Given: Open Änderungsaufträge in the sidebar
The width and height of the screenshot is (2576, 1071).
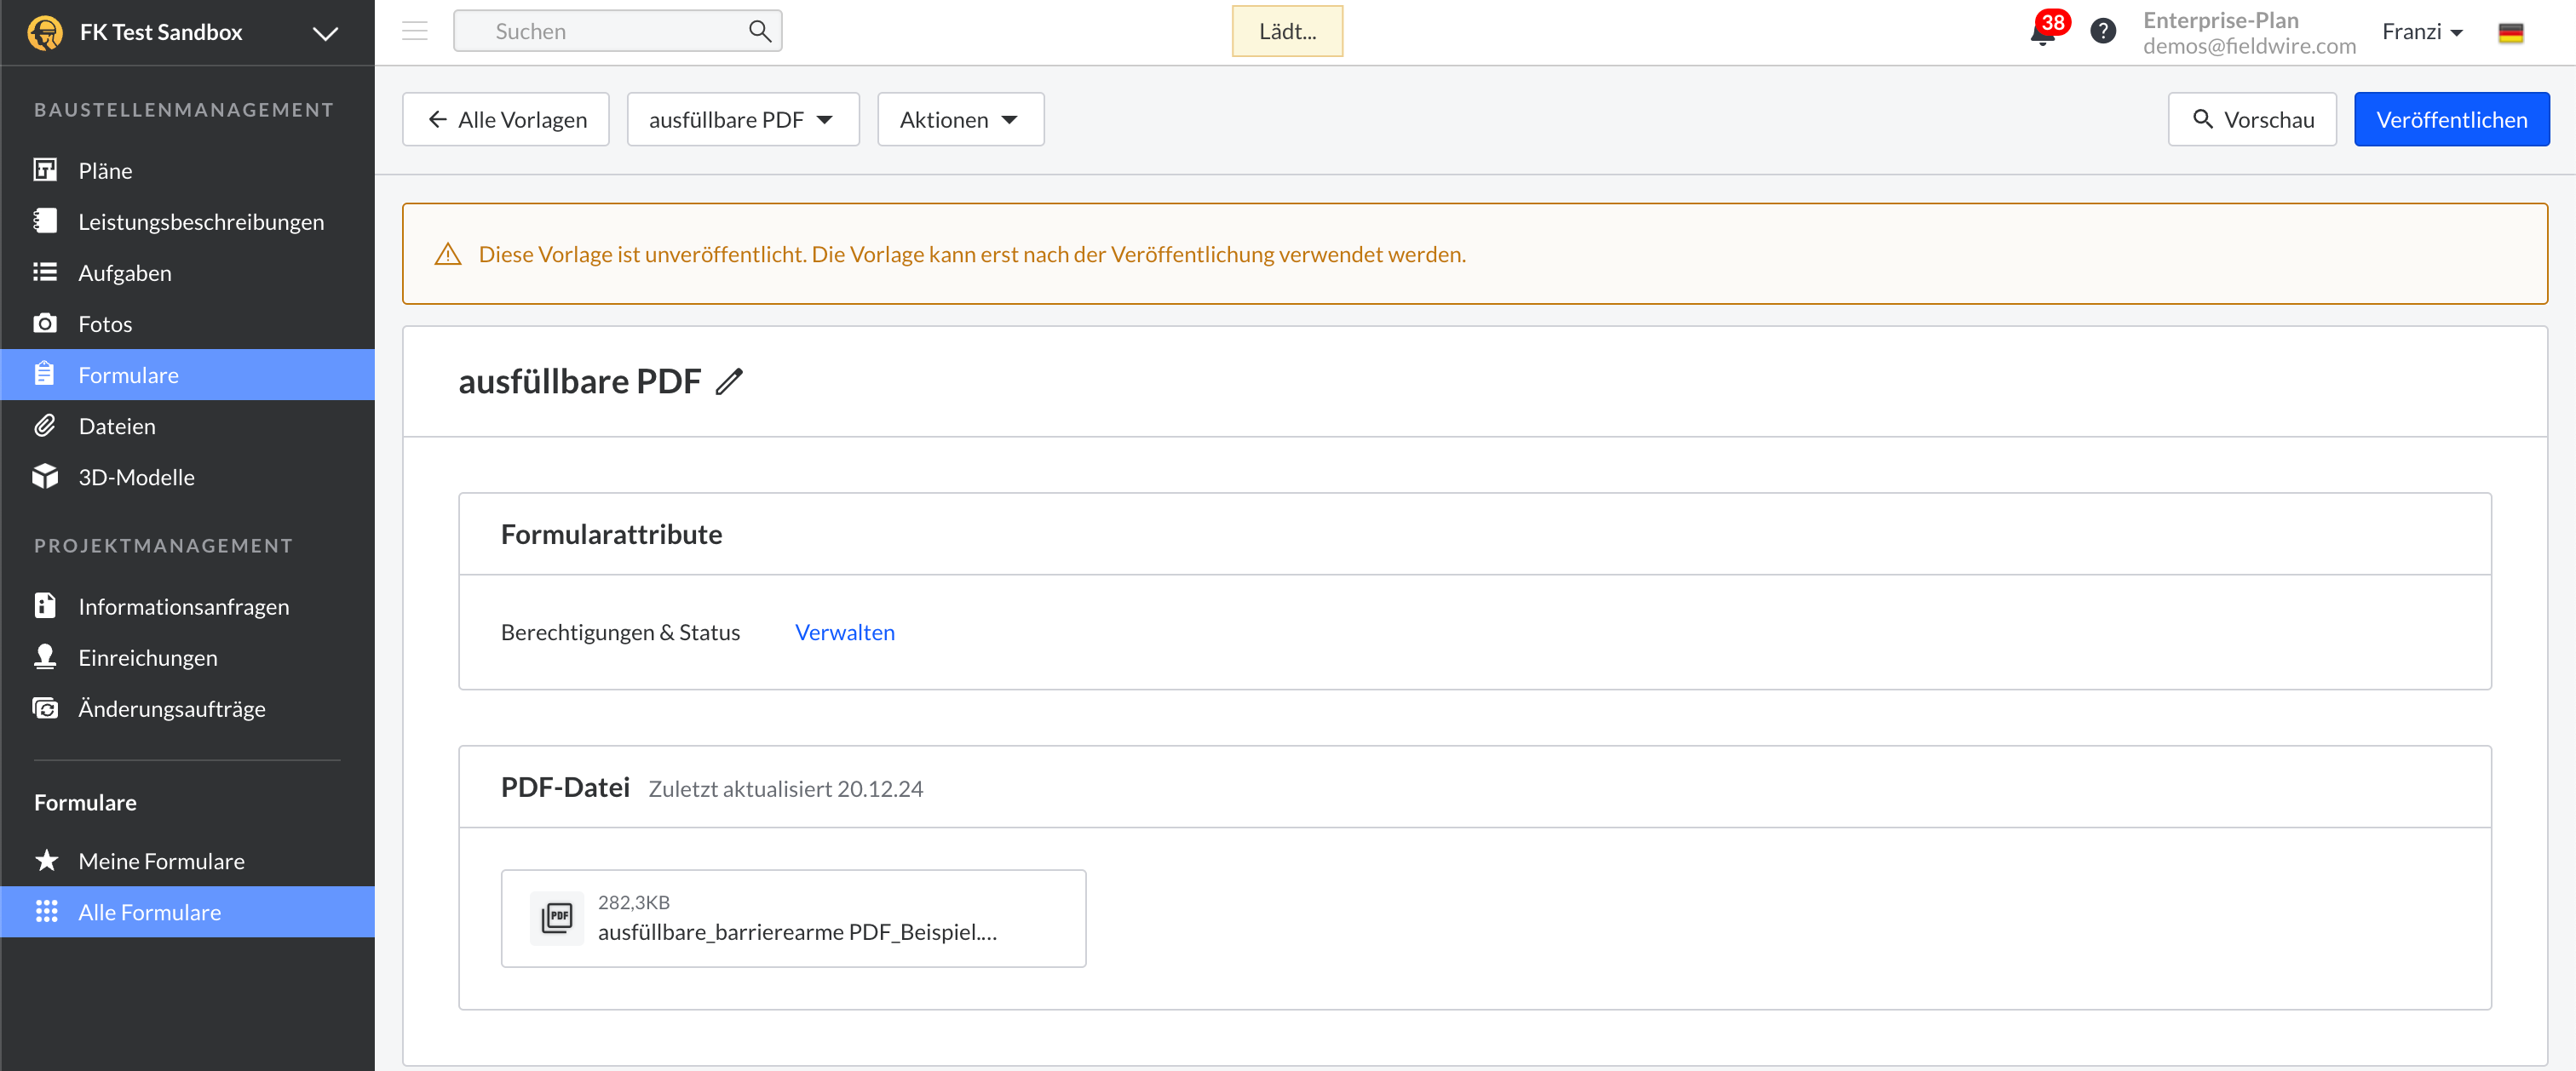Looking at the screenshot, I should click(x=188, y=707).
